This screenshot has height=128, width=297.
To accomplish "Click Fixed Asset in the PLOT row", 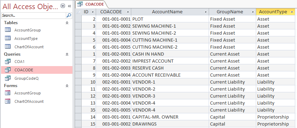I will click(x=232, y=19).
